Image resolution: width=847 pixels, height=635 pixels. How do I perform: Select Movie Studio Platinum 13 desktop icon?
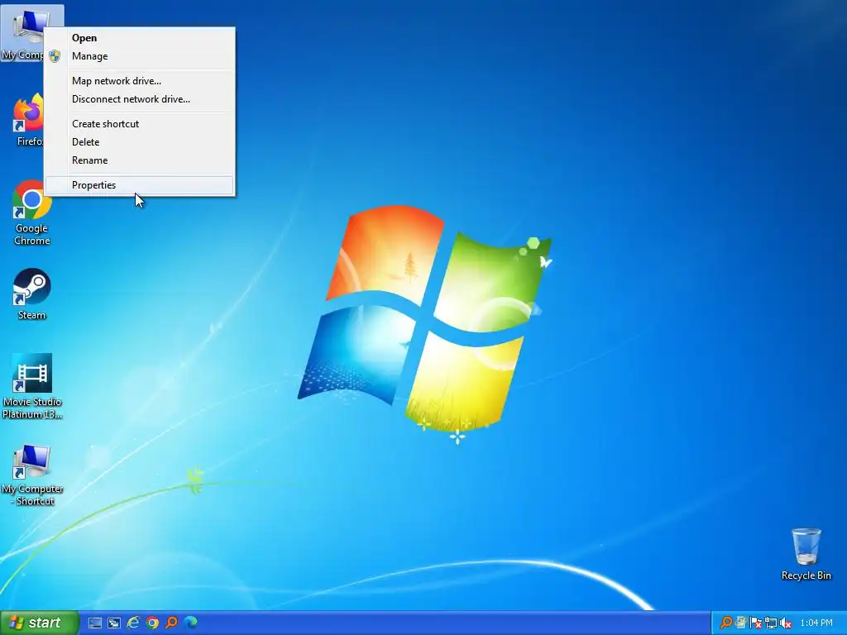point(32,387)
